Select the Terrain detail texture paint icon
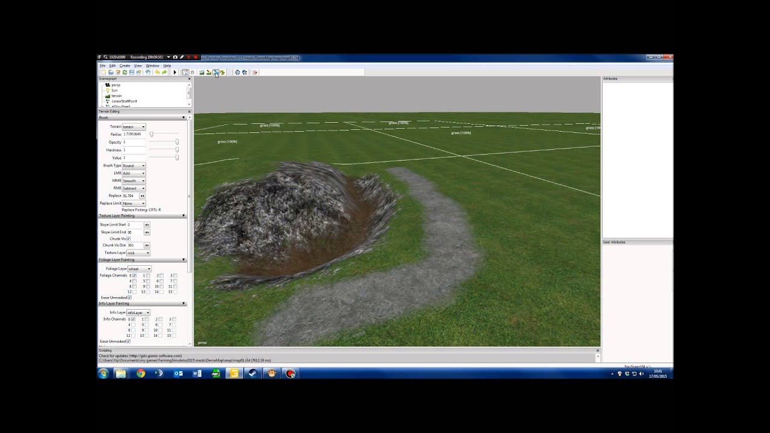 click(x=208, y=72)
